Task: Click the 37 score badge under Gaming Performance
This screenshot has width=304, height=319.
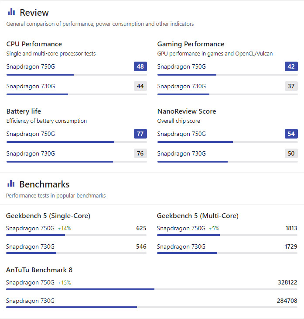Action: [x=291, y=86]
